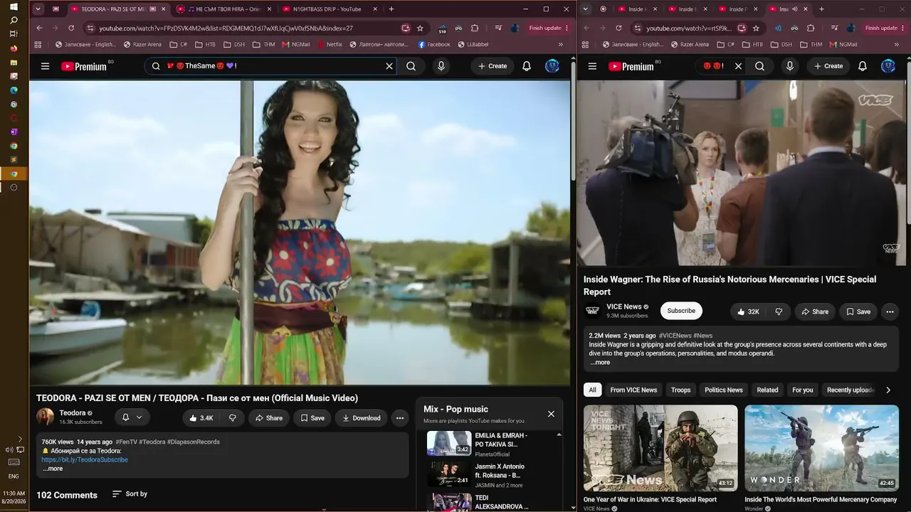Screen dimensions: 911x512
Task: Go back in the left browser window
Action: (39, 28)
